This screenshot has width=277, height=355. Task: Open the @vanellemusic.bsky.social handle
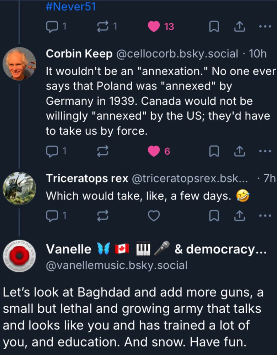click(117, 265)
